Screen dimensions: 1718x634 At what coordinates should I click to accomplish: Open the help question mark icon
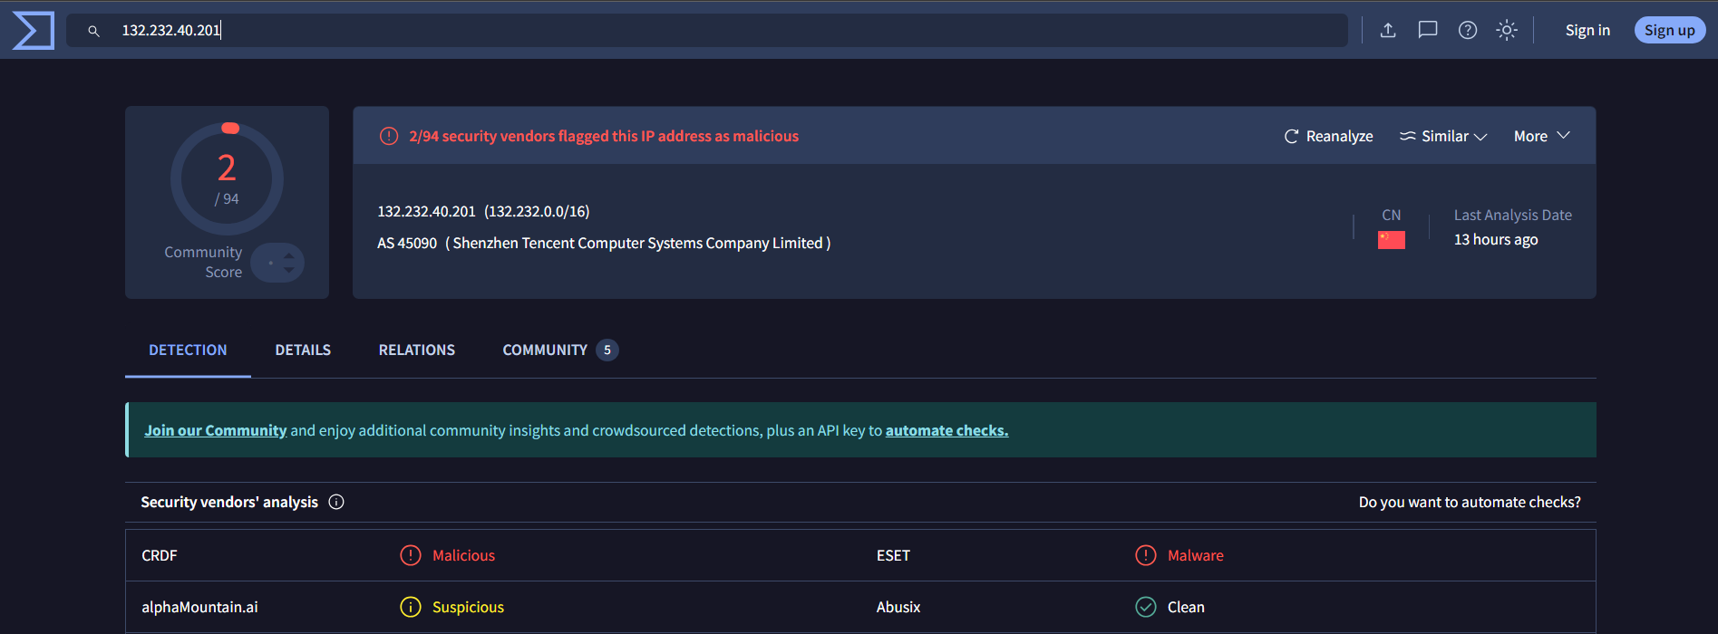pyautogui.click(x=1468, y=30)
